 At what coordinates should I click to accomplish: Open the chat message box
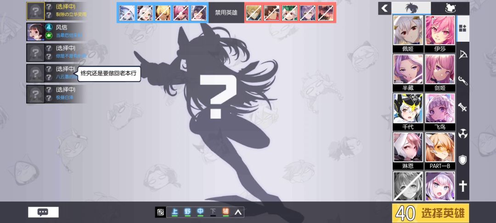(x=43, y=212)
